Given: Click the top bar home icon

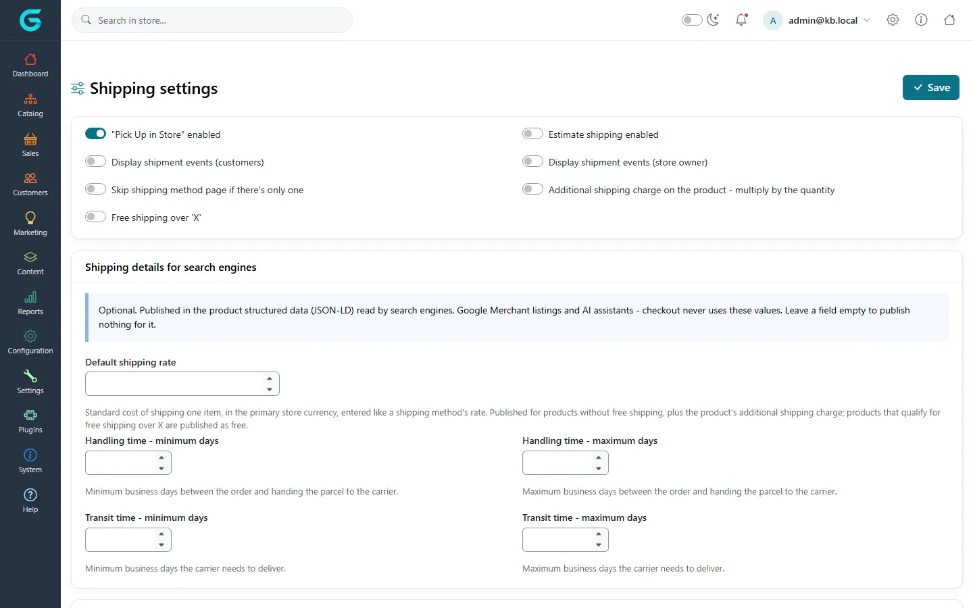Looking at the screenshot, I should coord(949,20).
